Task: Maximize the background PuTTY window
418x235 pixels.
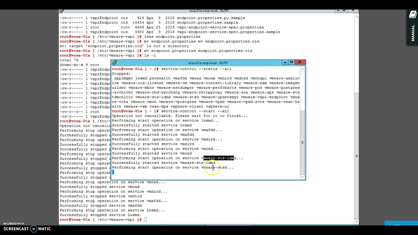Action: [344, 11]
